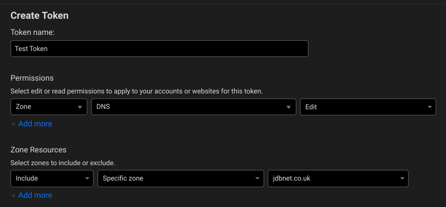Screen dimensions: 446x207
Task: Click the Create Token heading
Action: point(39,16)
